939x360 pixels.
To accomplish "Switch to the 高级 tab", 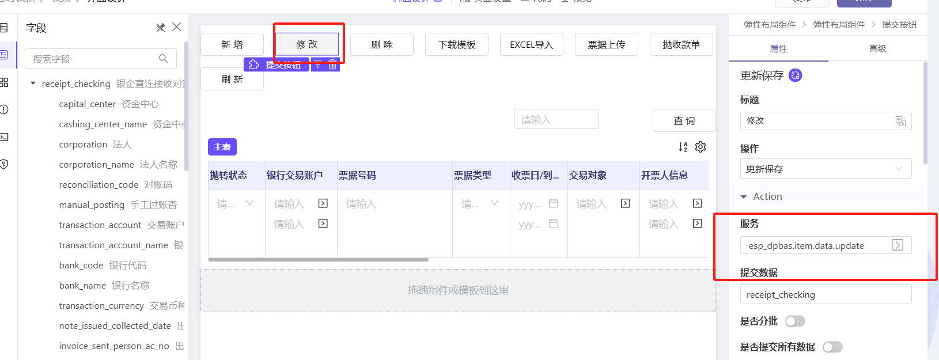I will (877, 49).
